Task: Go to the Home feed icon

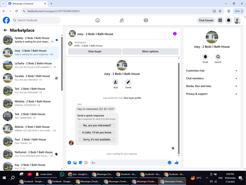Action: pyautogui.click(x=97, y=20)
